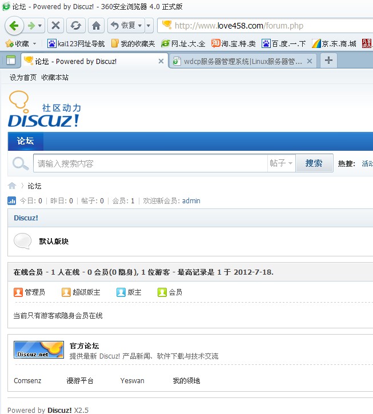The image size is (373, 414).
Task: Open 百度一下 bookmark
Action: (284, 43)
